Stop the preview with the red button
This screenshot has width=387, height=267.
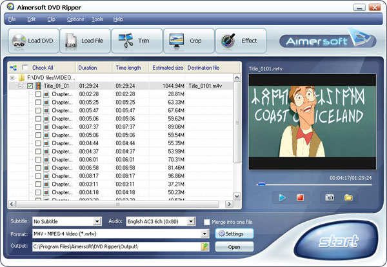point(299,197)
